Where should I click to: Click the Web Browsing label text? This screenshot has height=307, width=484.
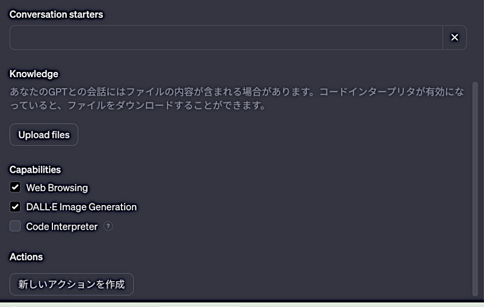(x=57, y=188)
